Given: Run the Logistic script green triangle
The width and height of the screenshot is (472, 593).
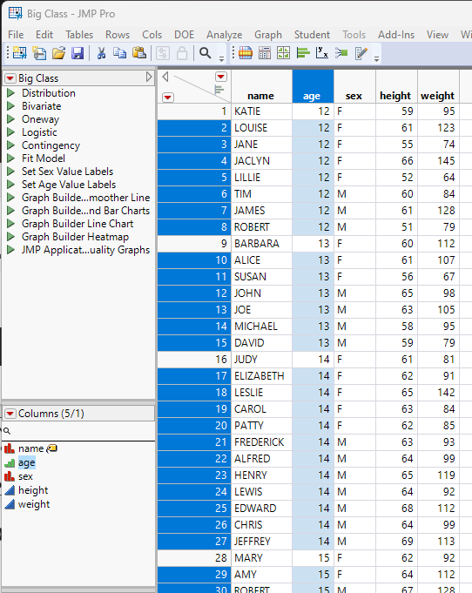Looking at the screenshot, I should (11, 132).
